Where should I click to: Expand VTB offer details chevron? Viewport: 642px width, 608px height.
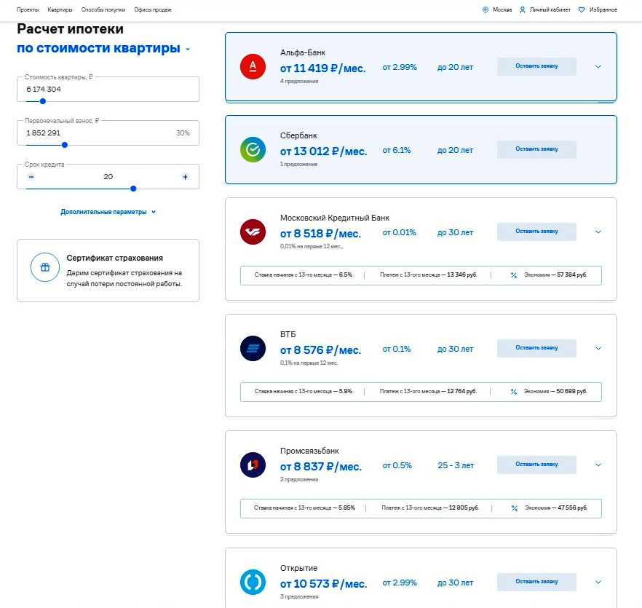[x=598, y=348]
